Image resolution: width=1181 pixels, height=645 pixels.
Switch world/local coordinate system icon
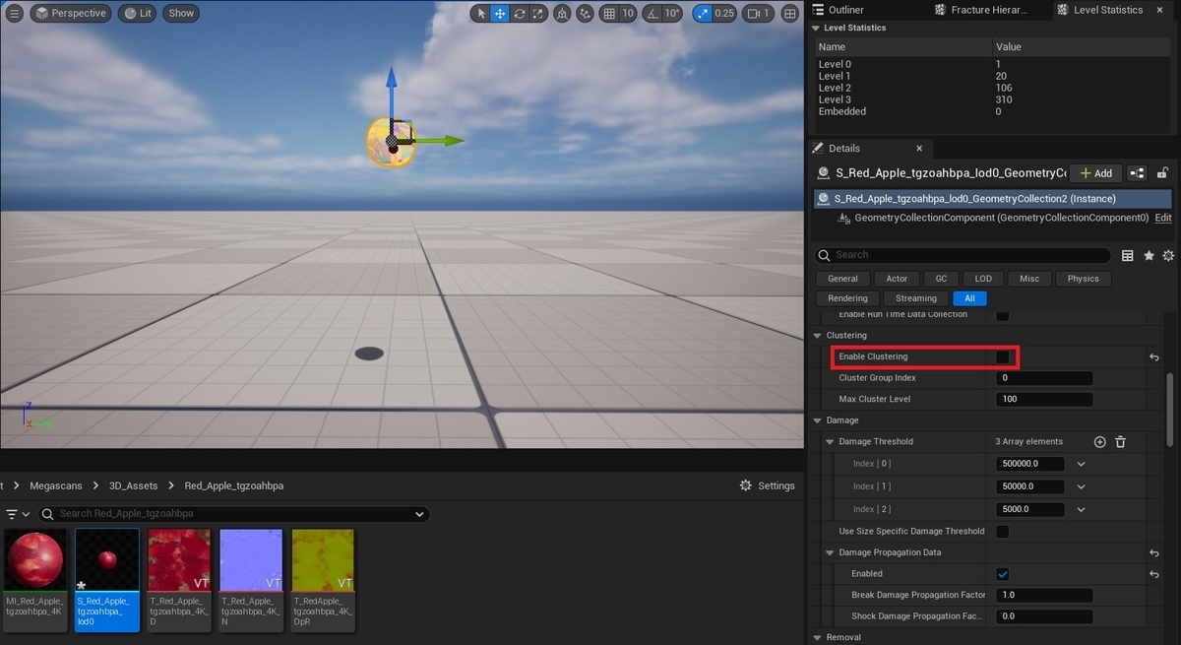pos(561,13)
